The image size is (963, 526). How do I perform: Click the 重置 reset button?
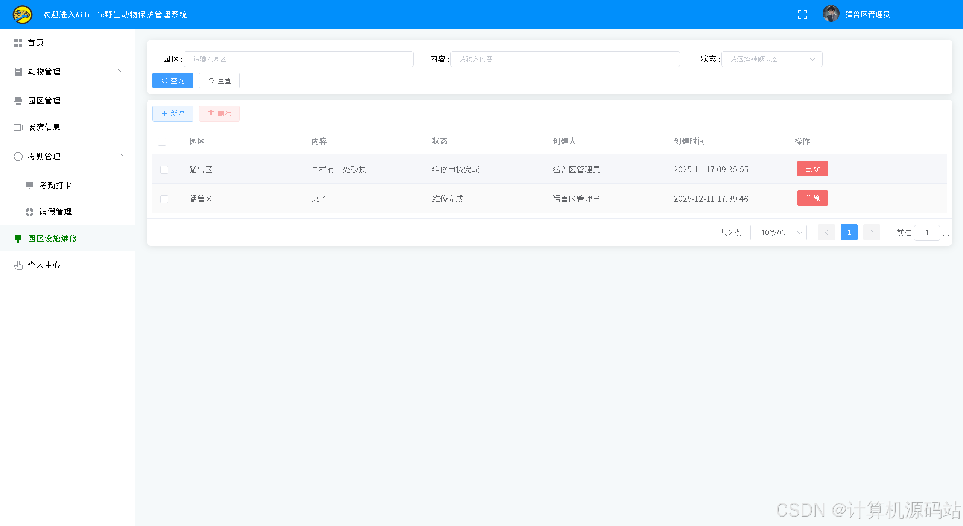(x=219, y=81)
